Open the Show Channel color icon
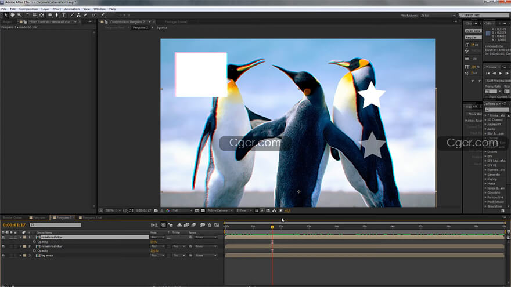The width and height of the screenshot is (511, 287). pos(167,210)
